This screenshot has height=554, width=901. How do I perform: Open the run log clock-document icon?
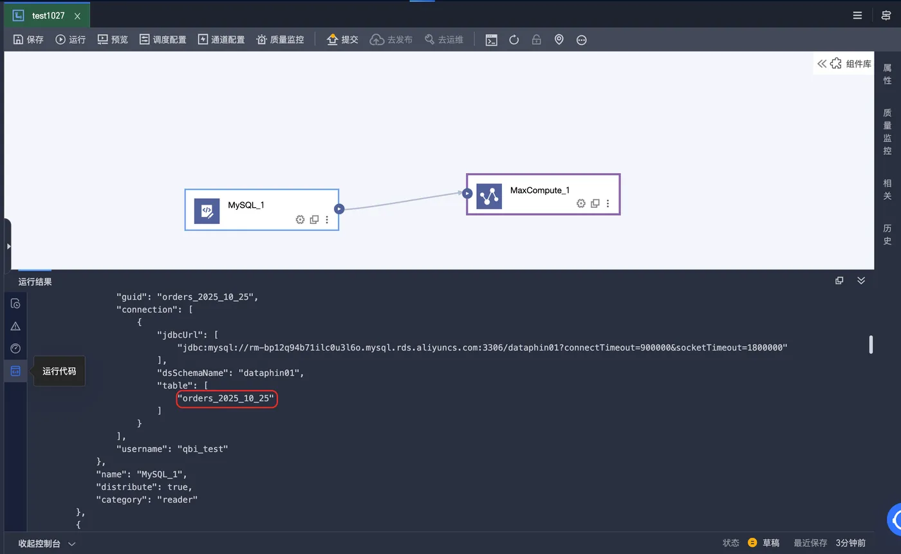(x=15, y=304)
